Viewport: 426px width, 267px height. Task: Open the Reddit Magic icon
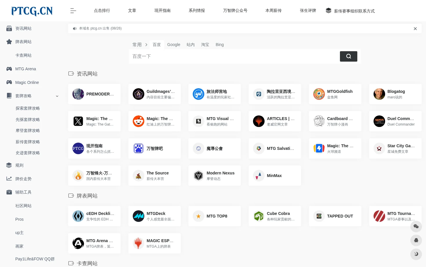coord(139,121)
